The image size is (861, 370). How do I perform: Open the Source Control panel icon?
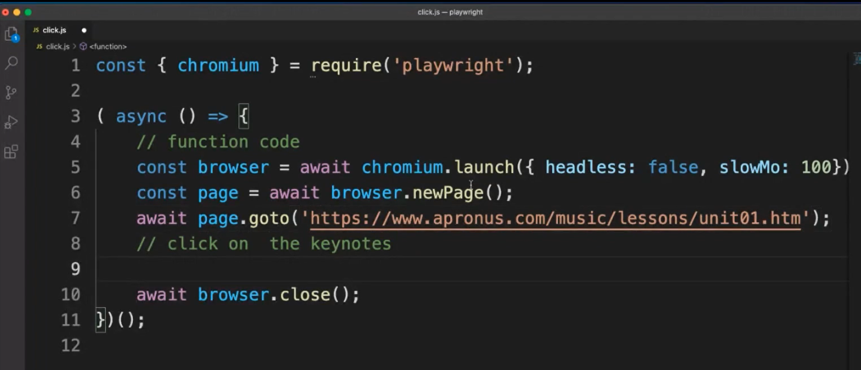[11, 92]
